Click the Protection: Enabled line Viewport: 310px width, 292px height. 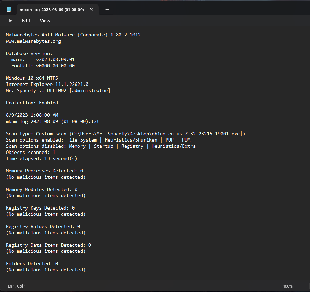pyautogui.click(x=32, y=103)
